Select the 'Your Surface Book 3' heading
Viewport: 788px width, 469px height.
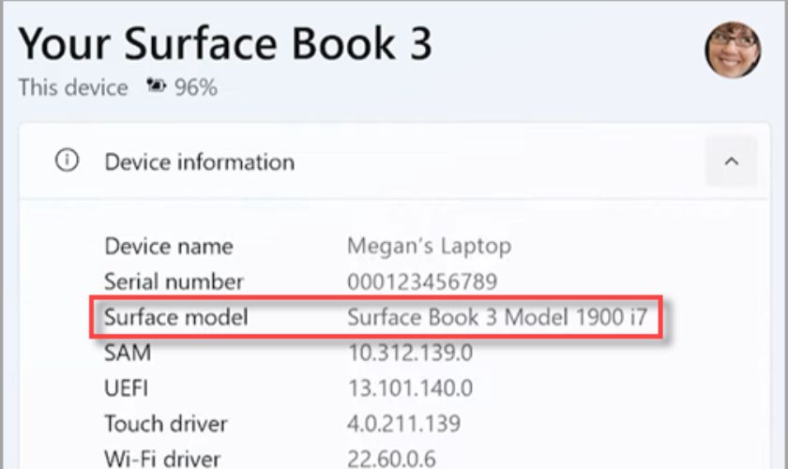point(225,44)
